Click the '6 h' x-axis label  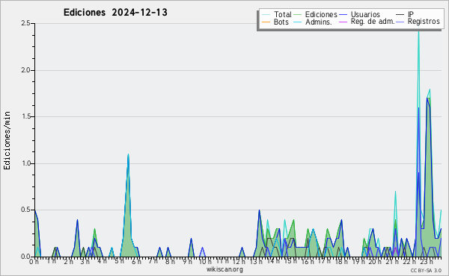pos(136,261)
